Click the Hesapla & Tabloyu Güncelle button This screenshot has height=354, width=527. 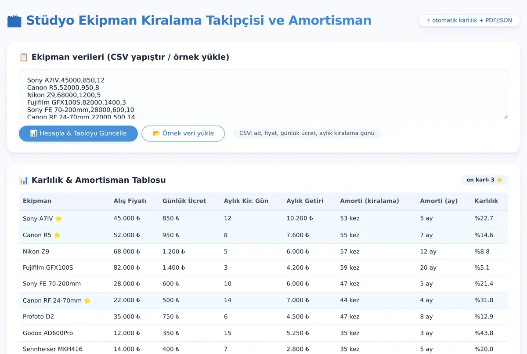pos(78,134)
